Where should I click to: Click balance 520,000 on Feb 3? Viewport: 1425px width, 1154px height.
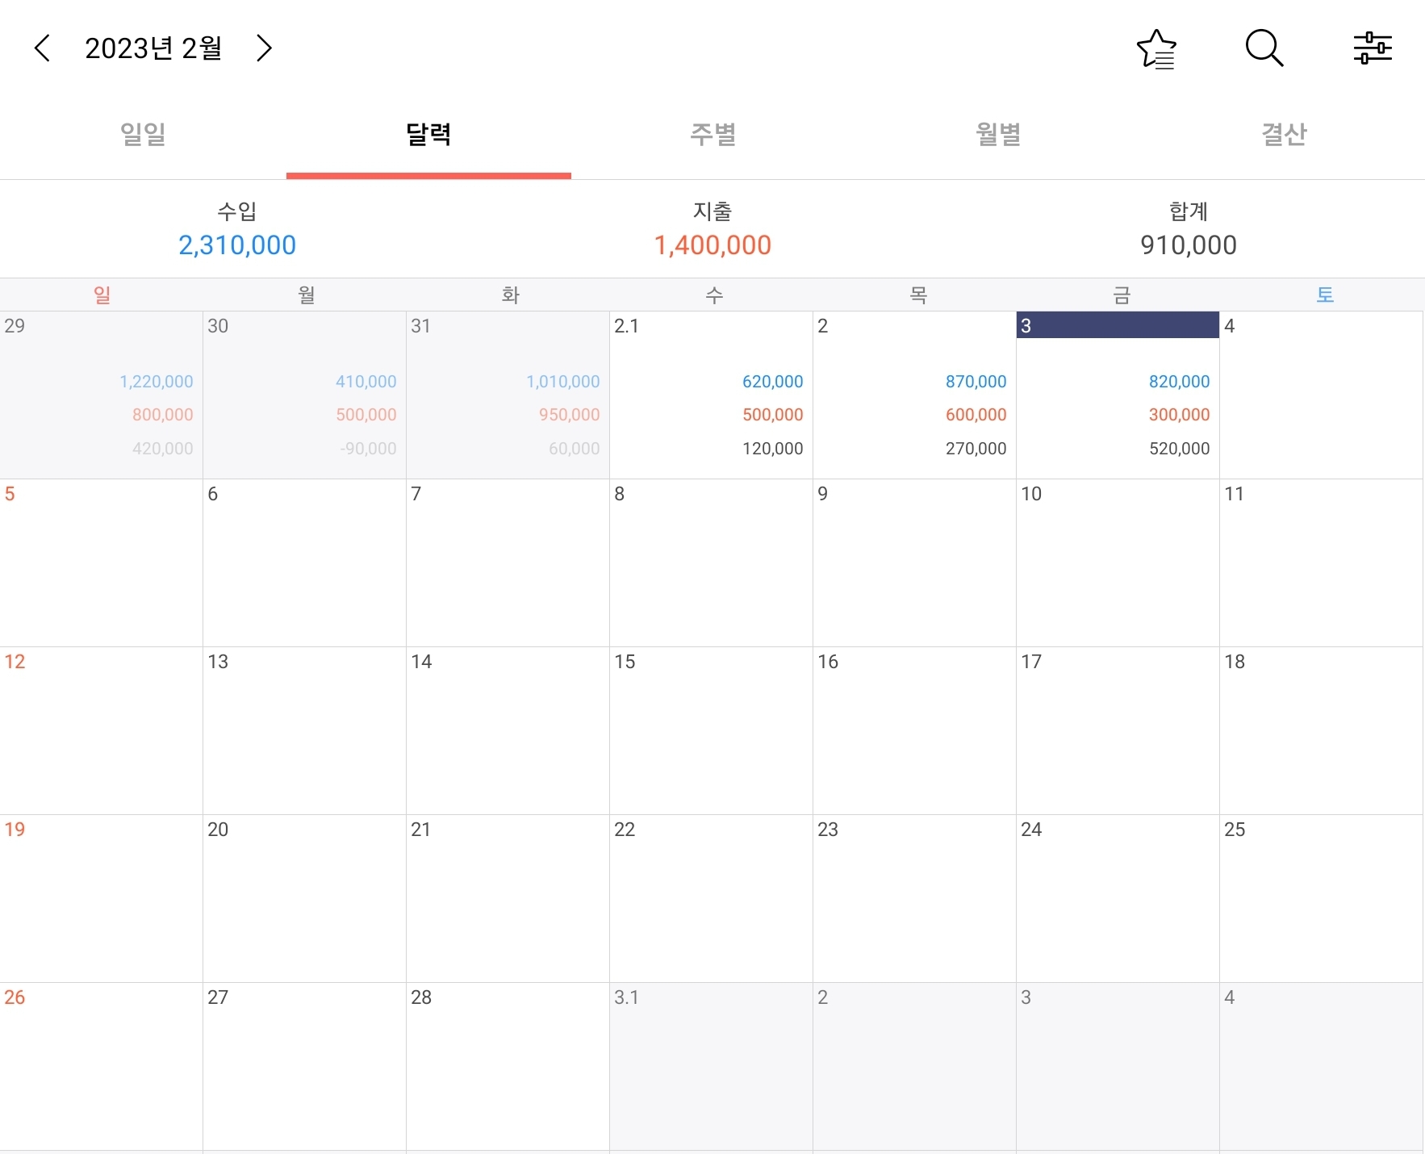(1179, 449)
